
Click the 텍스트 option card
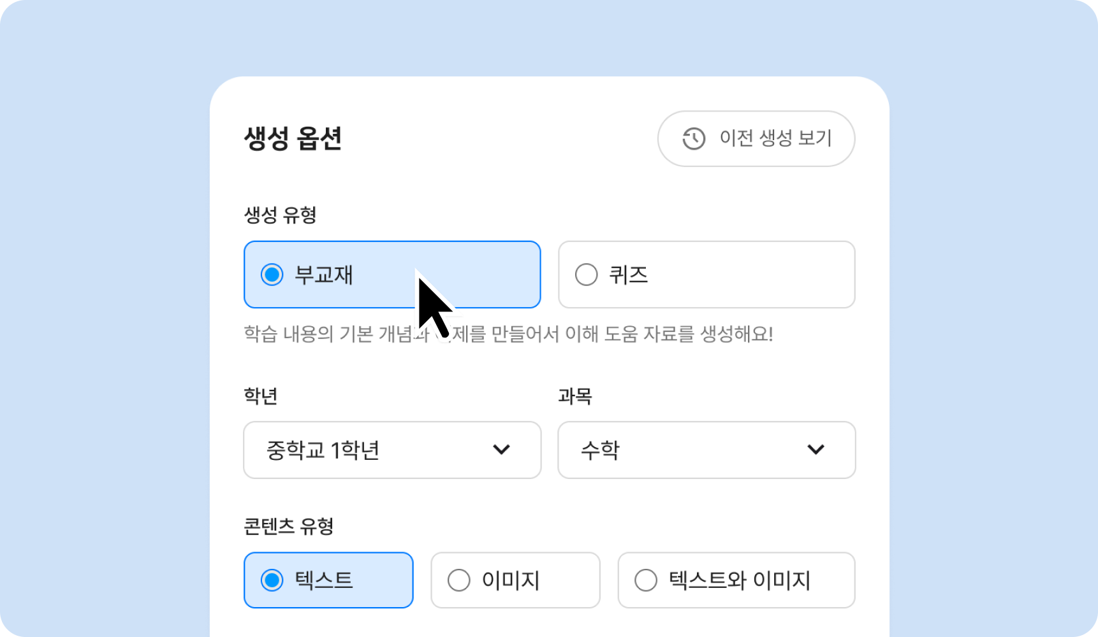[328, 580]
